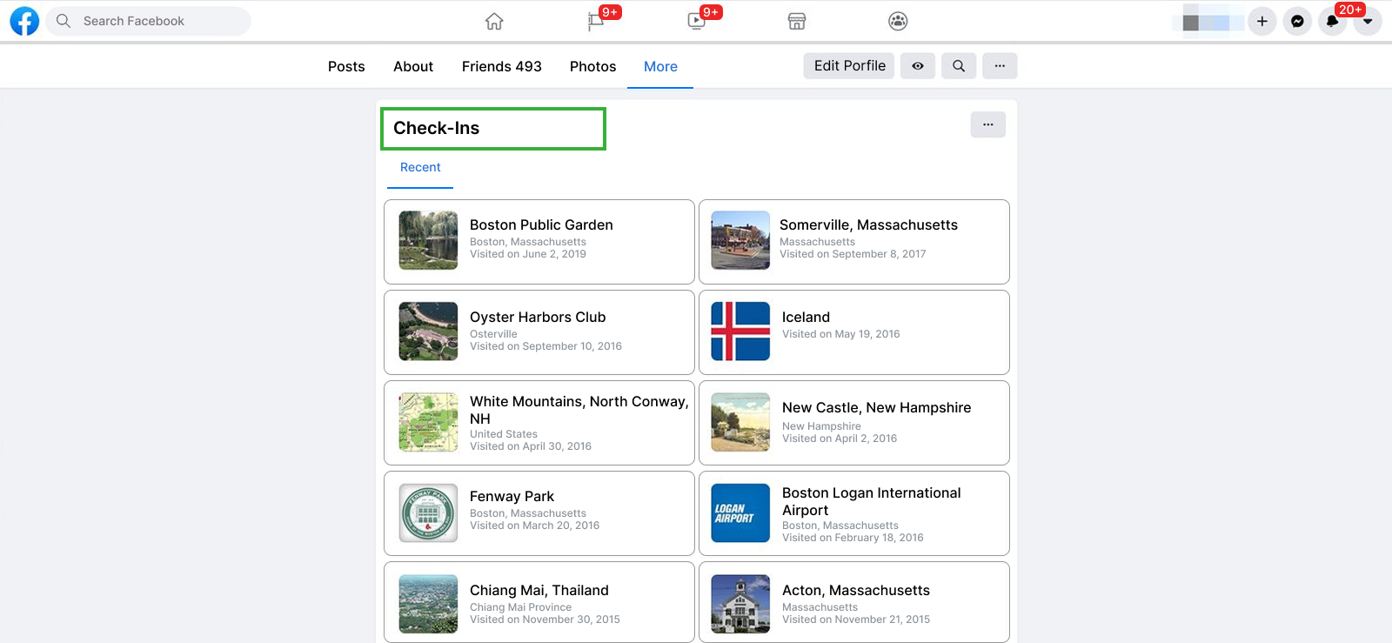Expand the account dropdown arrow

coord(1368,21)
